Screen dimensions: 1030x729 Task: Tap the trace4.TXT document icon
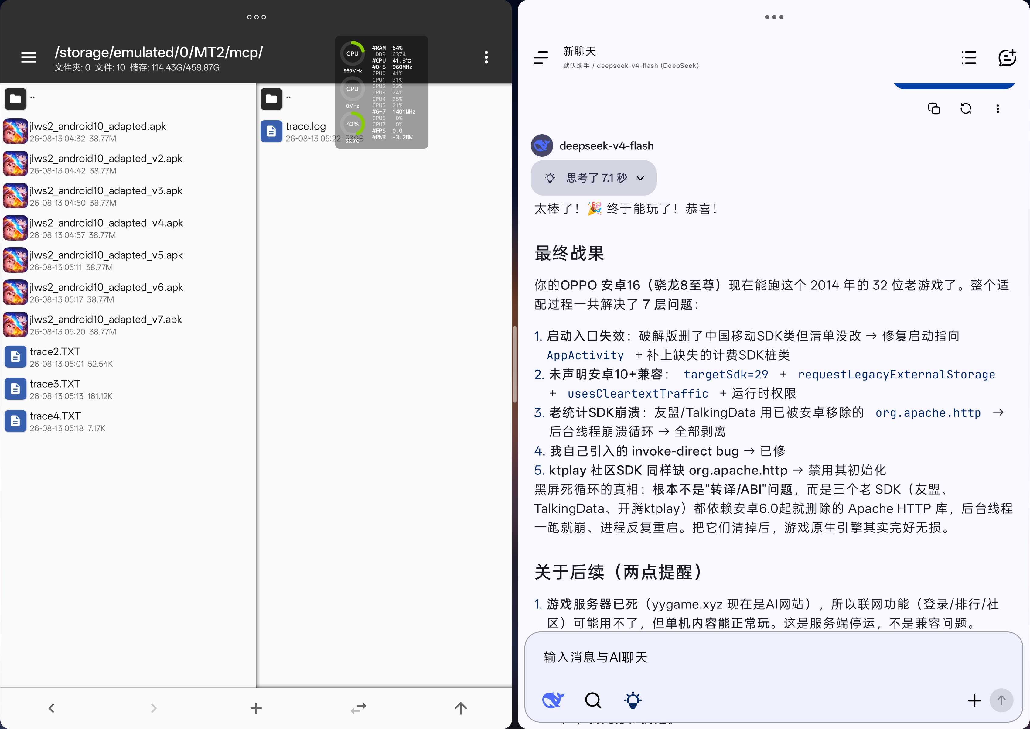(x=16, y=421)
